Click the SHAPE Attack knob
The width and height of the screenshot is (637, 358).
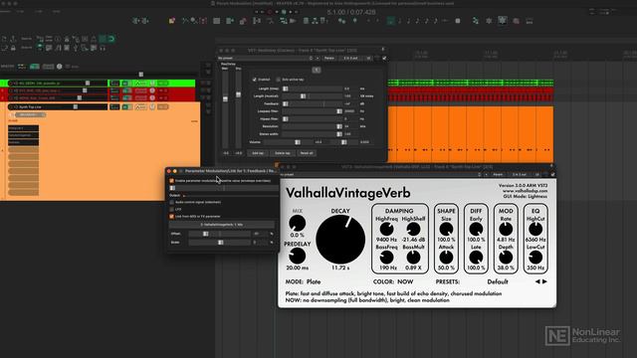coord(446,257)
